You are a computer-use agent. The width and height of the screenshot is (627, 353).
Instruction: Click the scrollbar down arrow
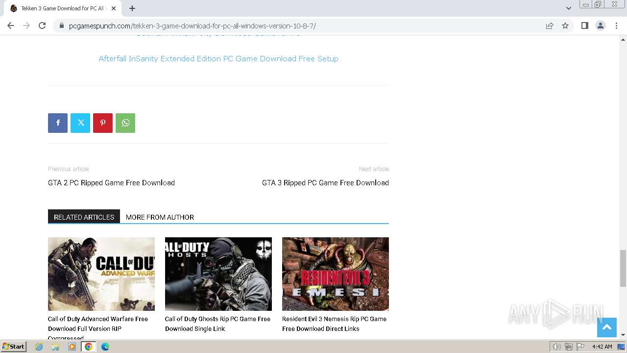[623, 335]
